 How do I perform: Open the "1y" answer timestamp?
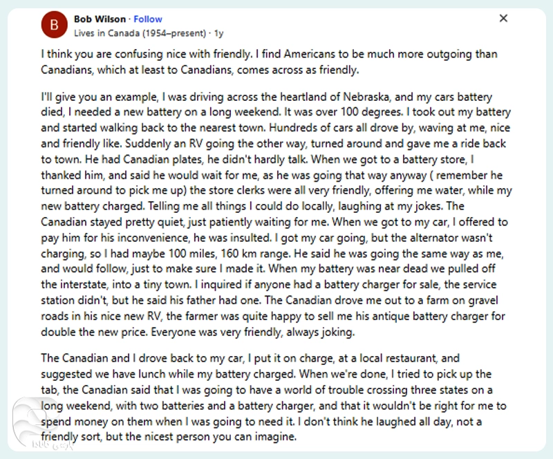tap(218, 32)
